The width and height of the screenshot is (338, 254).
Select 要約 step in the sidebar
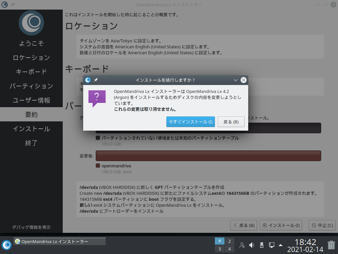(x=31, y=114)
